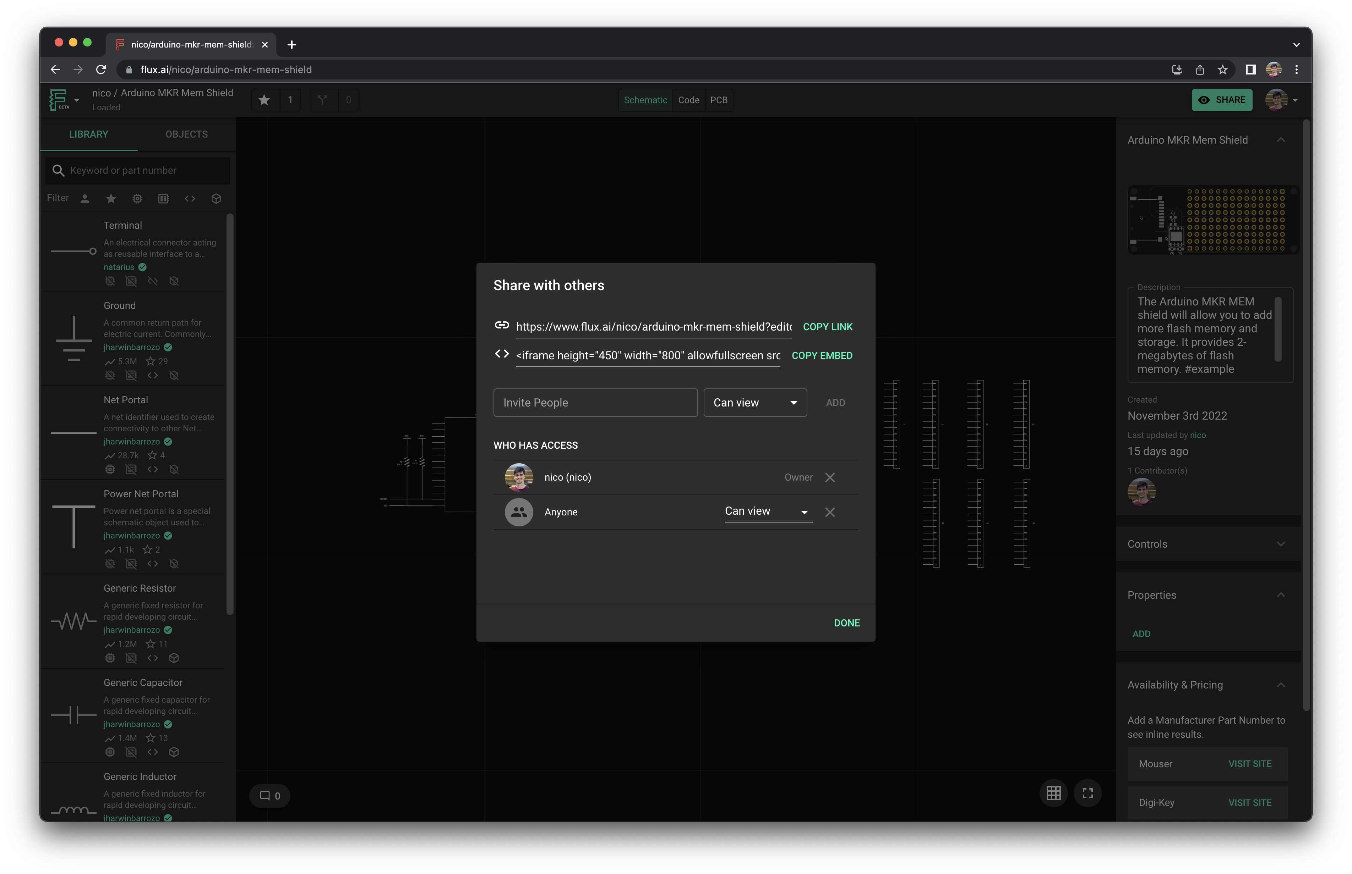Click the fullscreen canvas icon
The image size is (1352, 874).
[1088, 793]
